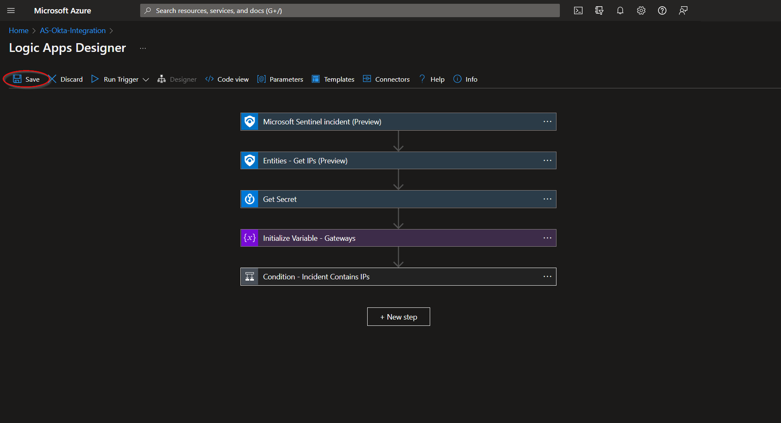The width and height of the screenshot is (781, 423).
Task: Click the Run Trigger label
Action: tap(121, 79)
